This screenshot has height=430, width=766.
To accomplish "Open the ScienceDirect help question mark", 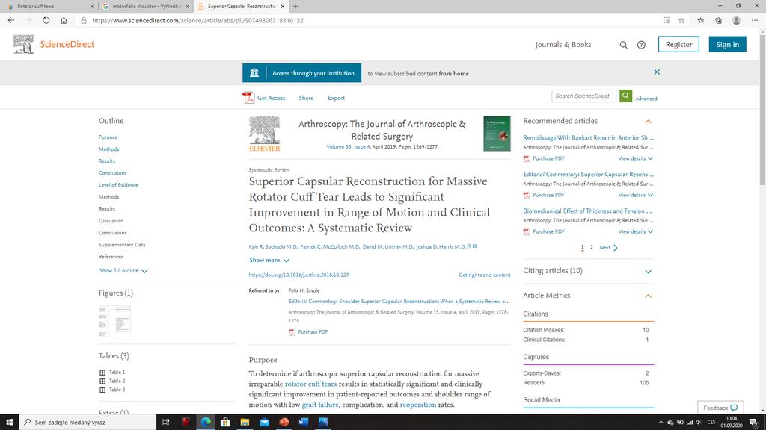I will coord(641,45).
